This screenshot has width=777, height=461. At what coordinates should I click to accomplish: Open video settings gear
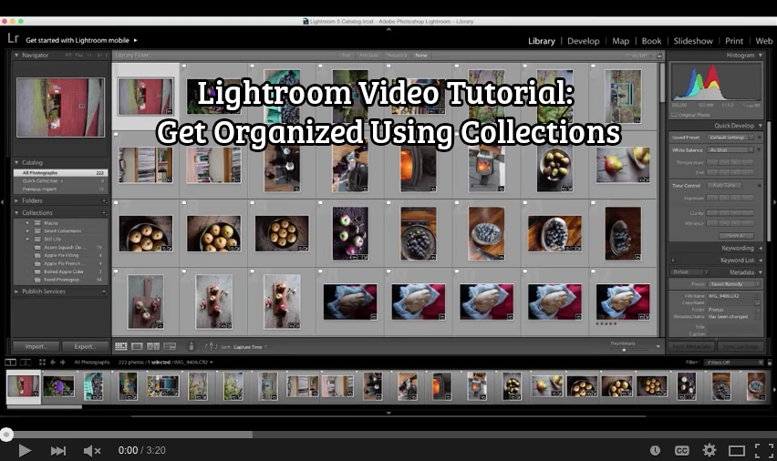[x=710, y=450]
